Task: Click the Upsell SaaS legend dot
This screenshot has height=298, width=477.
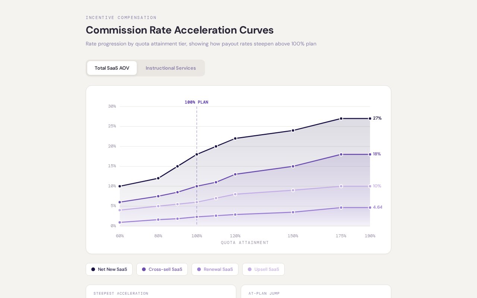Action: pyautogui.click(x=250, y=269)
